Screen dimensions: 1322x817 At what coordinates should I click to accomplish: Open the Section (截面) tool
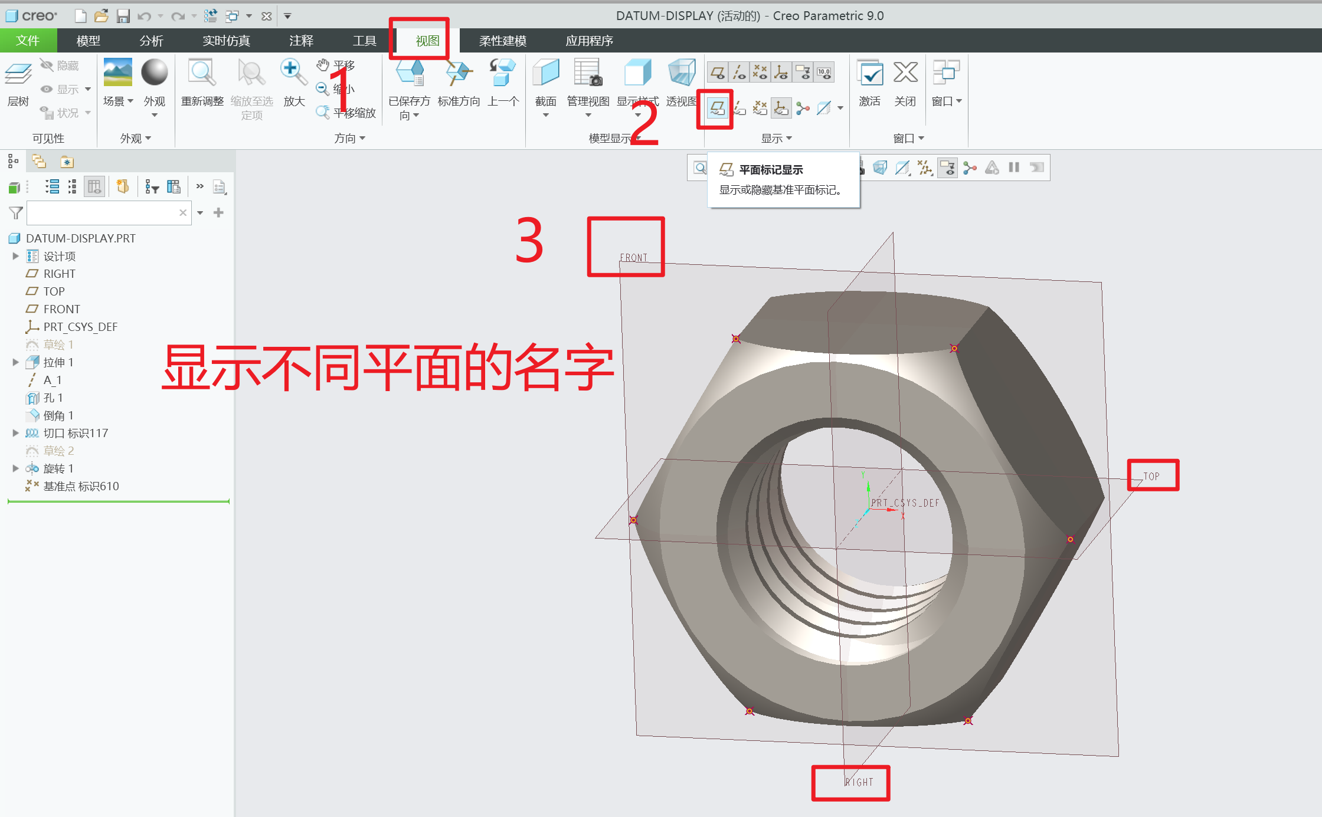(545, 74)
